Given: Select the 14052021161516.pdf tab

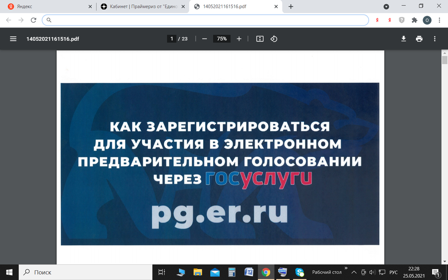Looking at the screenshot, I should coord(236,6).
